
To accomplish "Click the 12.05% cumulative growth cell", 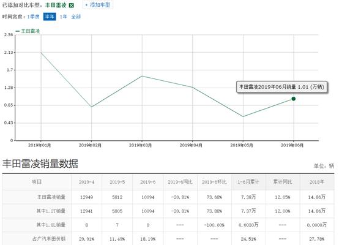I will tap(283, 197).
